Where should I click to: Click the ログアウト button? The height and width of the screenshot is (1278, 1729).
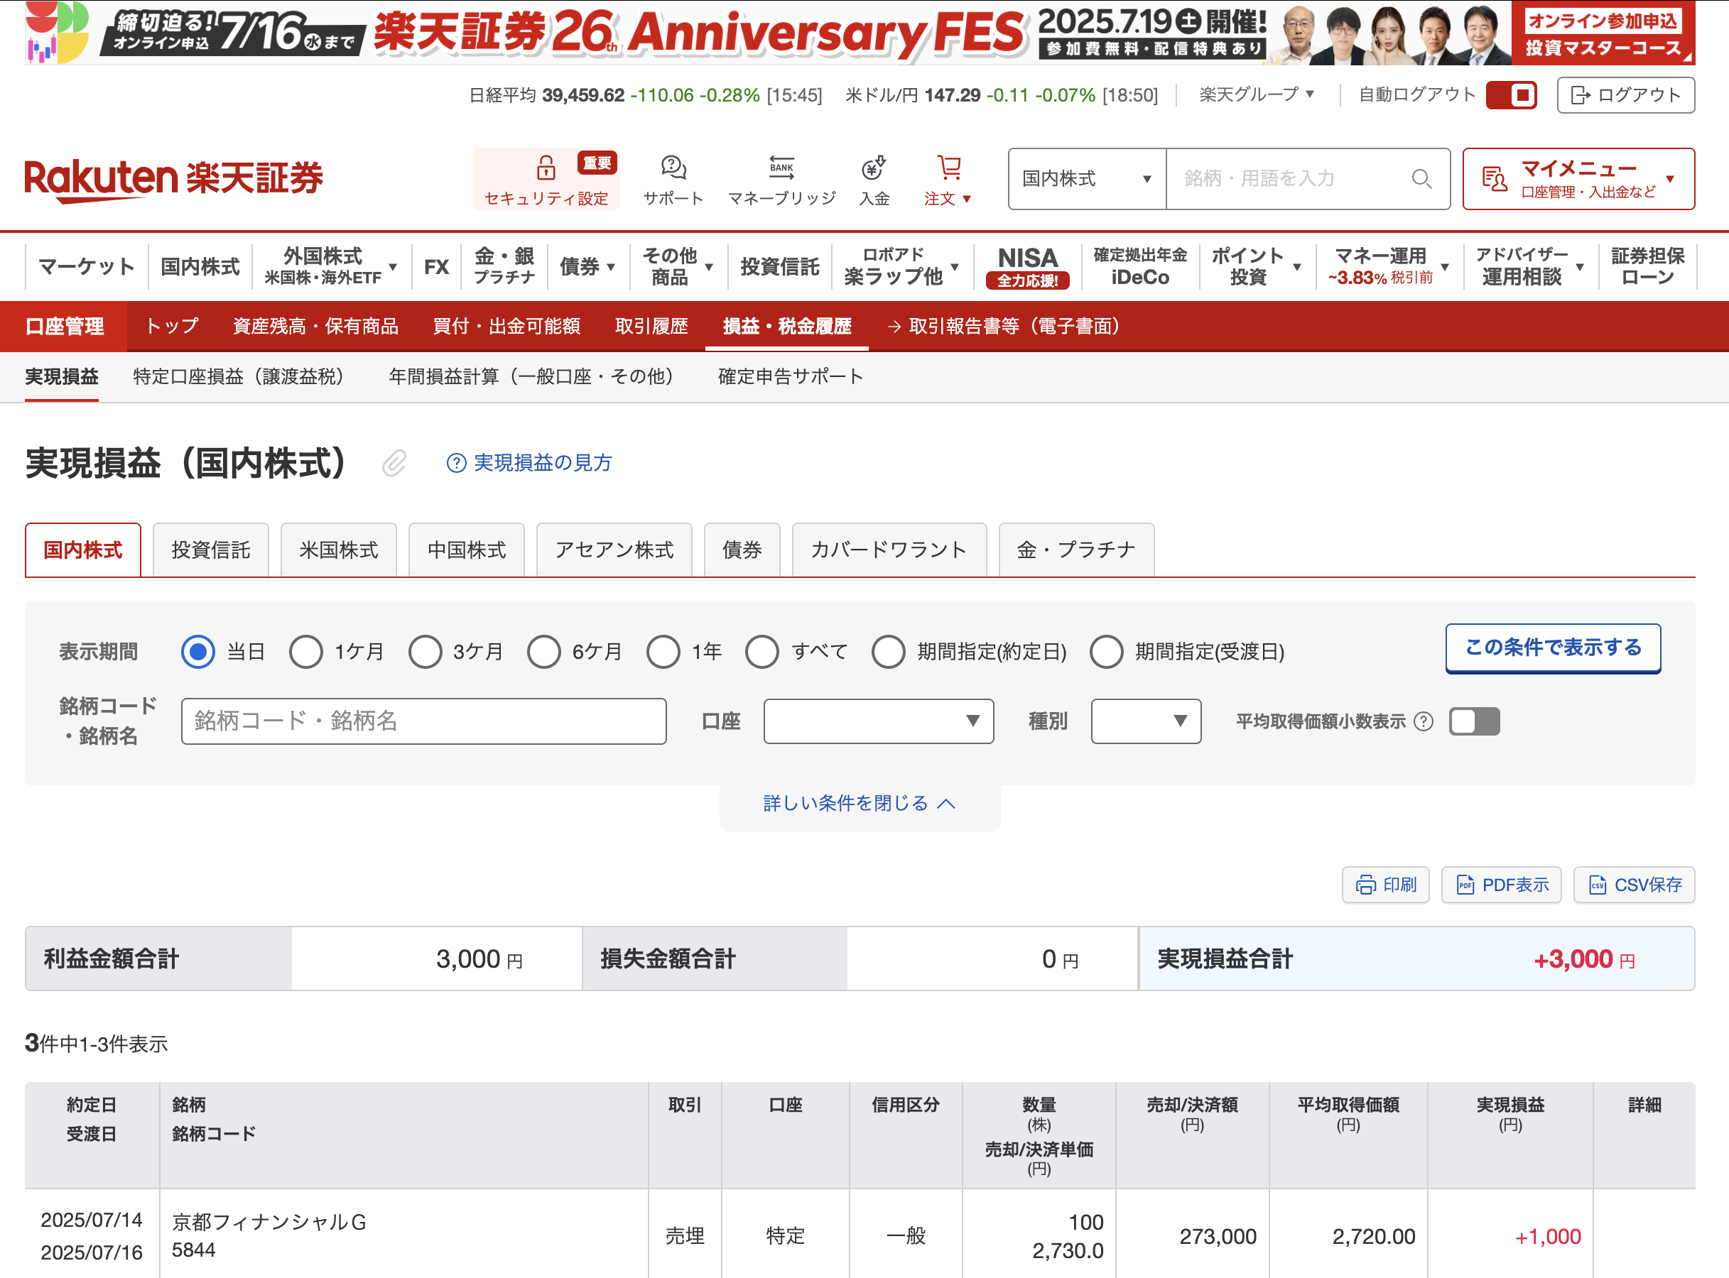tap(1626, 95)
